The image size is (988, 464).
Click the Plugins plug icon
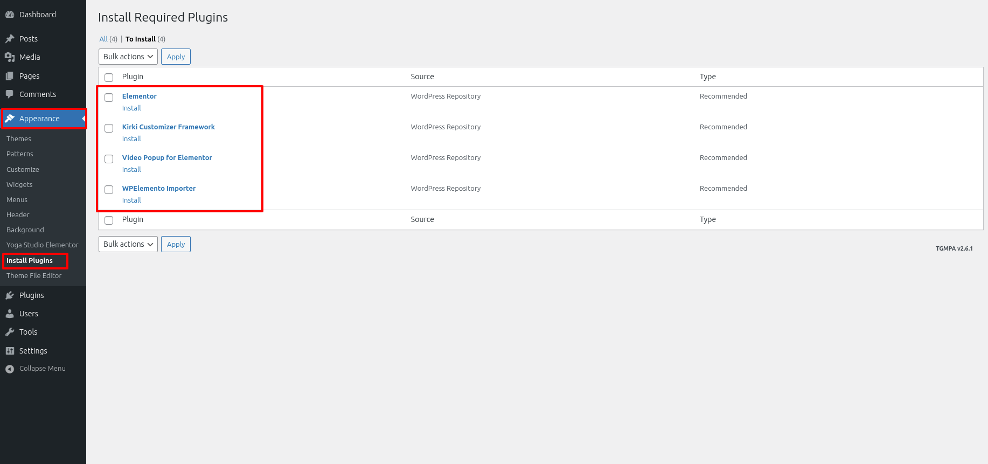pyautogui.click(x=10, y=295)
